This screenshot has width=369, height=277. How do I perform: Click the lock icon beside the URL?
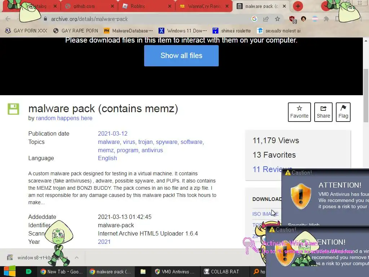[x=45, y=19]
